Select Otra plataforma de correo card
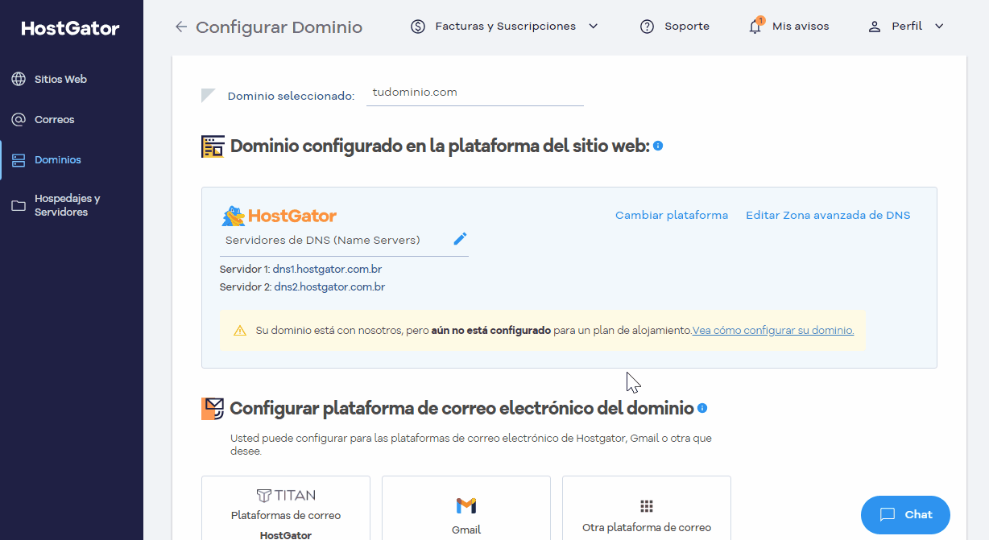Viewport: 989px width, 540px height. (647, 508)
